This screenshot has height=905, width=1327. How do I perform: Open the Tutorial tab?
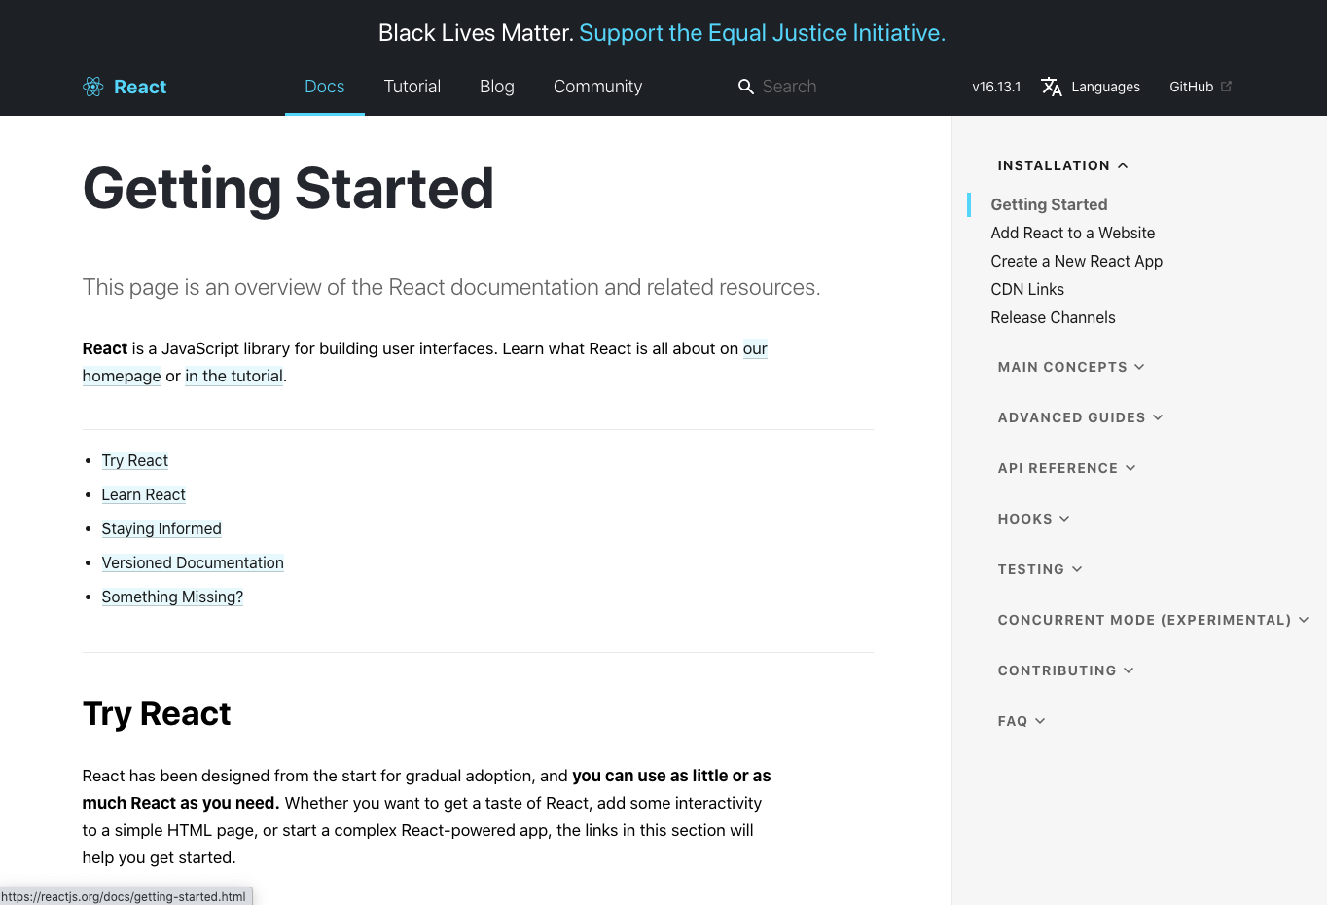point(412,87)
